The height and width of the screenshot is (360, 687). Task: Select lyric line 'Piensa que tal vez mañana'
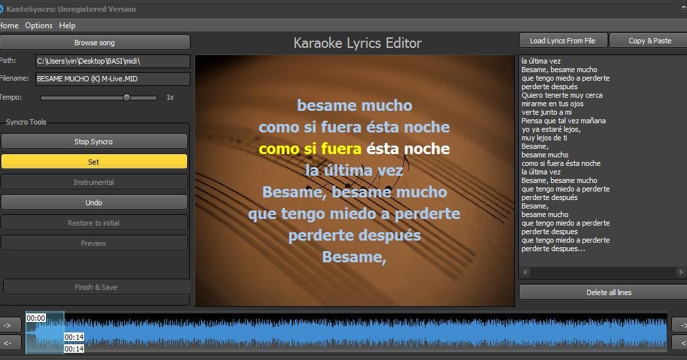(564, 121)
